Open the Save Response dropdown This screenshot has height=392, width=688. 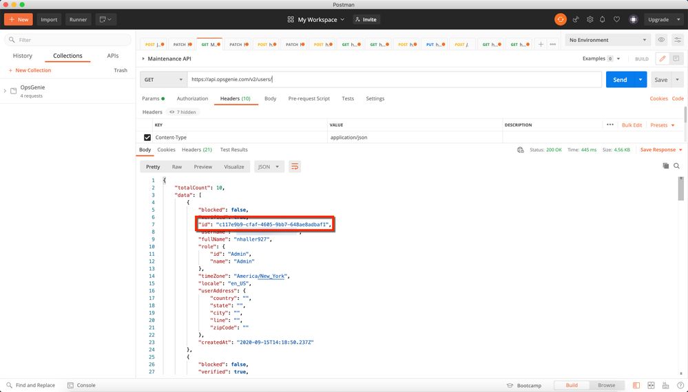(x=661, y=150)
